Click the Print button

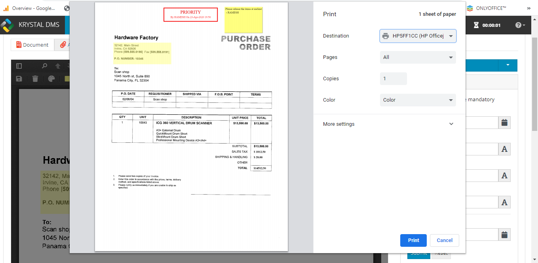pos(413,240)
